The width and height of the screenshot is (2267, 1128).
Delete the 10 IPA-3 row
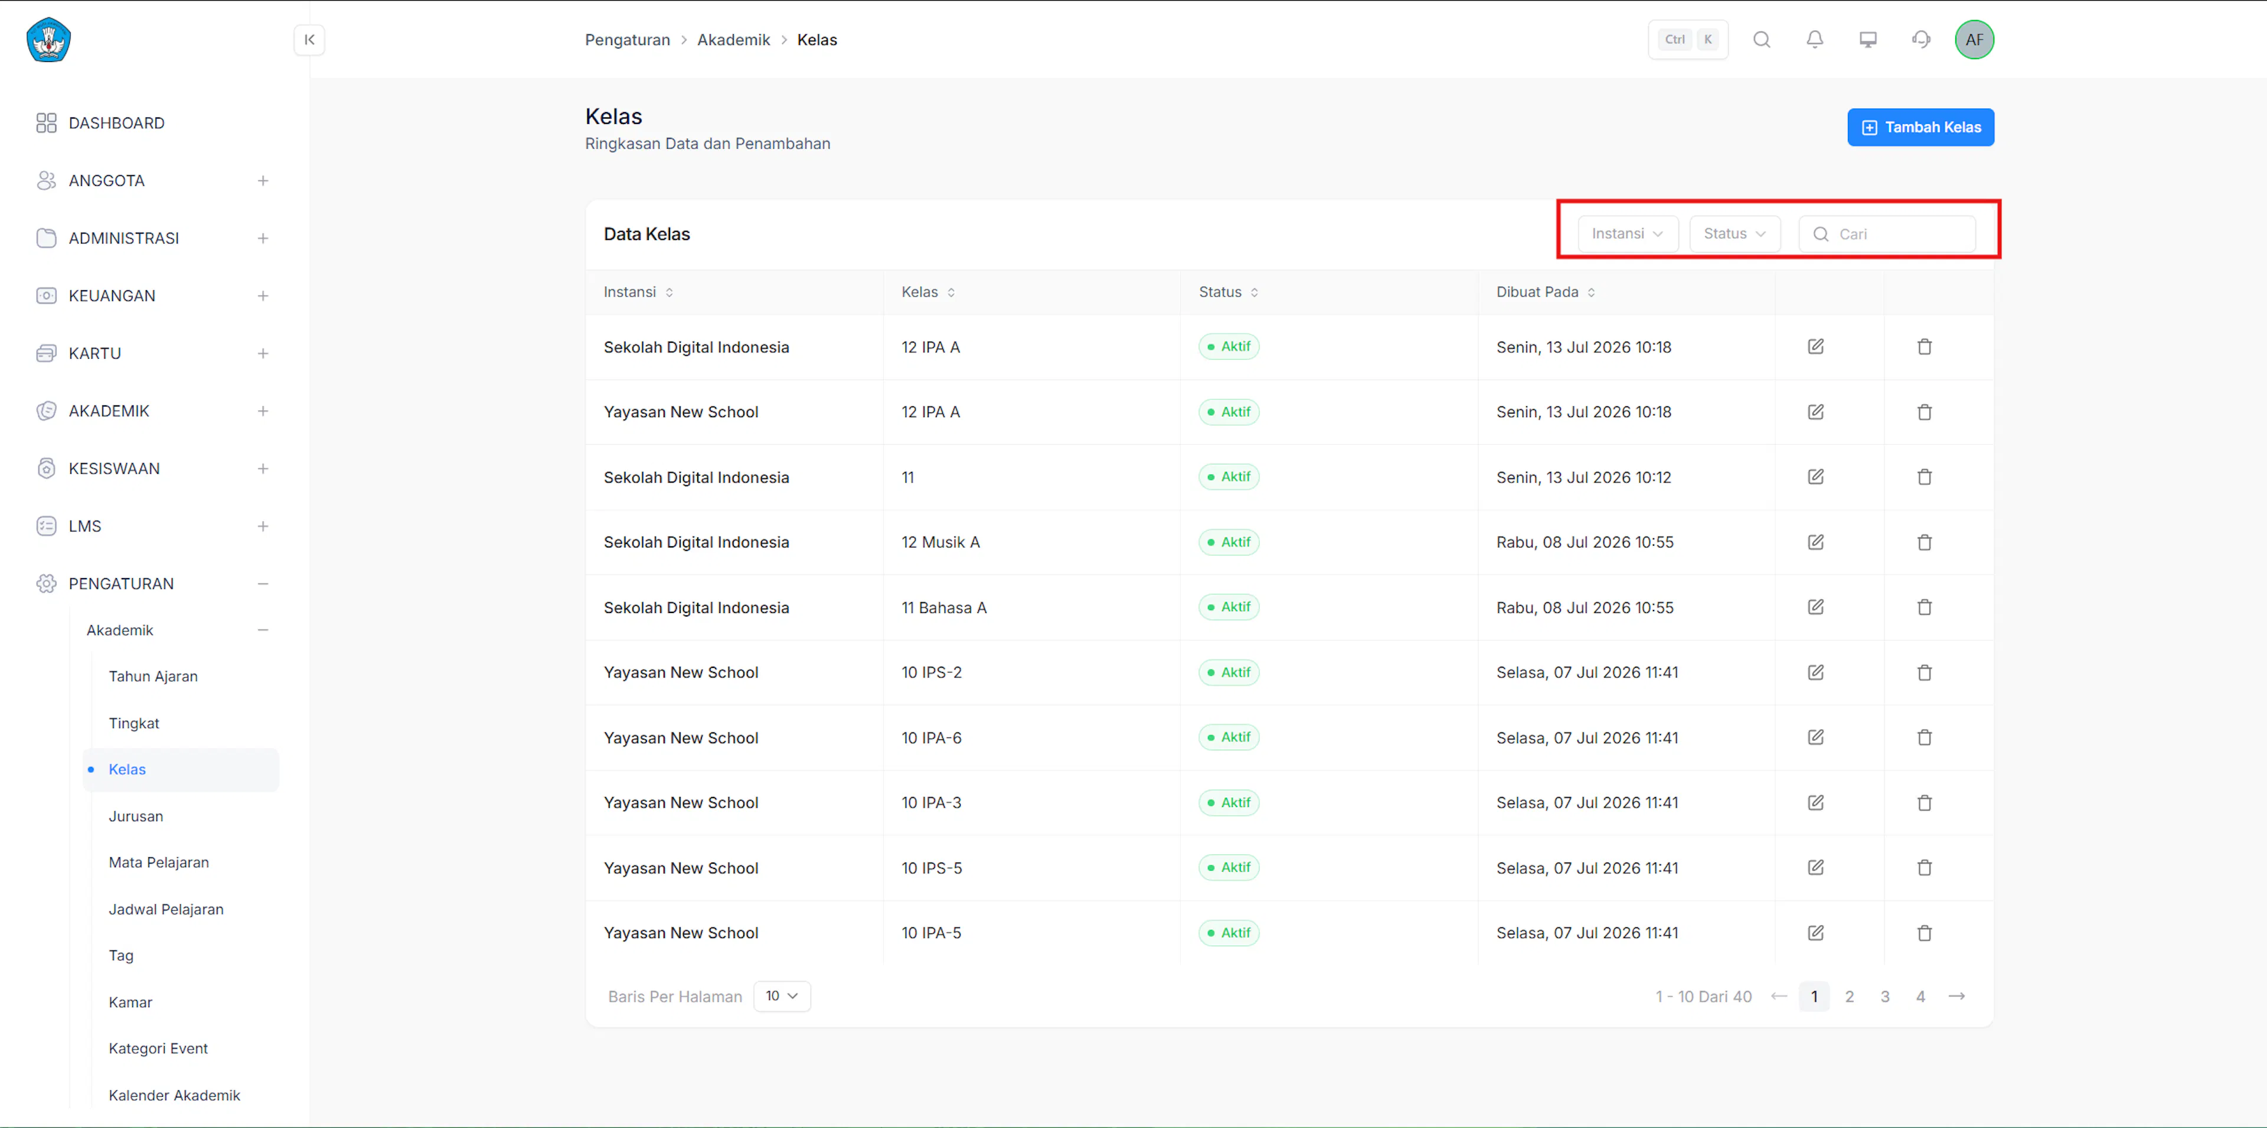coord(1925,802)
